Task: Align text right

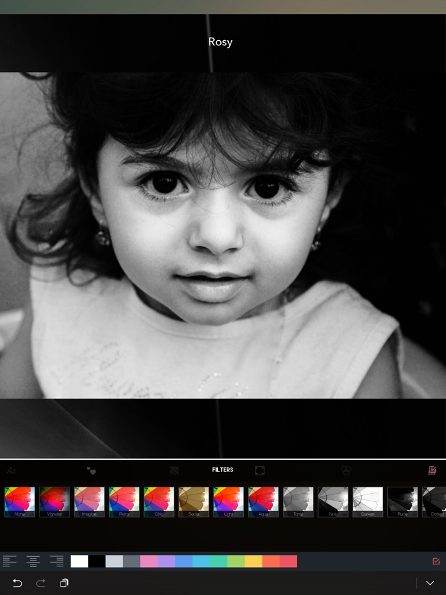Action: pyautogui.click(x=57, y=561)
